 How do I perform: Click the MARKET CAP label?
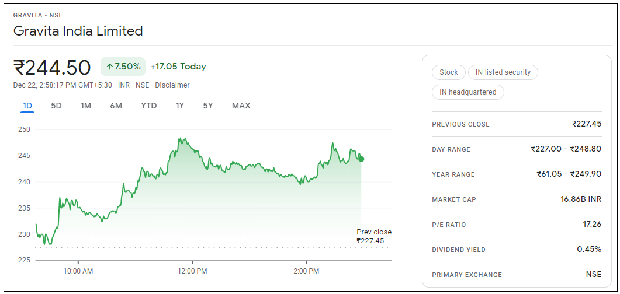454,199
